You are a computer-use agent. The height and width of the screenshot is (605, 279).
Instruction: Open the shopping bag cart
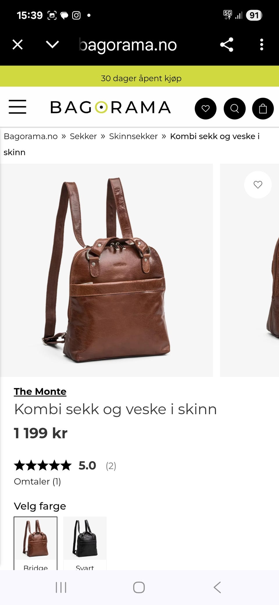263,108
